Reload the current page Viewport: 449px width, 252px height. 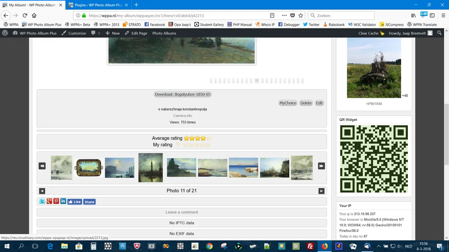click(25, 16)
